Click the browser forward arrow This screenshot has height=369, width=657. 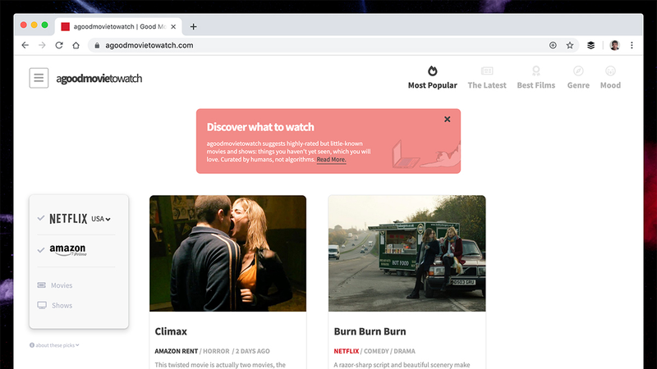pyautogui.click(x=42, y=45)
